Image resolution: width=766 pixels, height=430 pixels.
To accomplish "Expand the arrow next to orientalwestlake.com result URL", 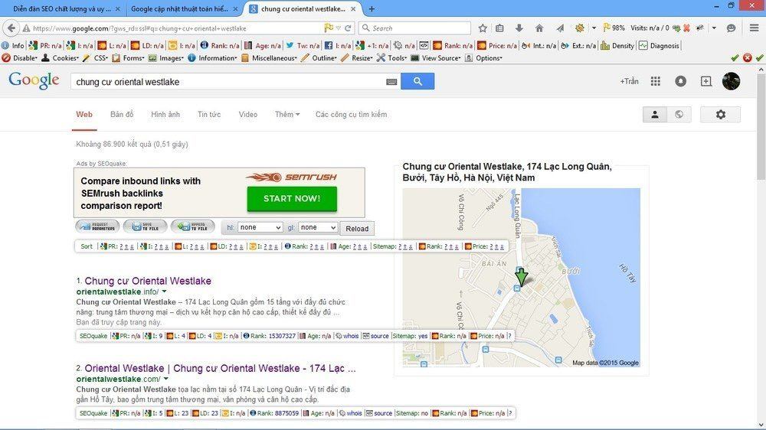I will coord(166,379).
